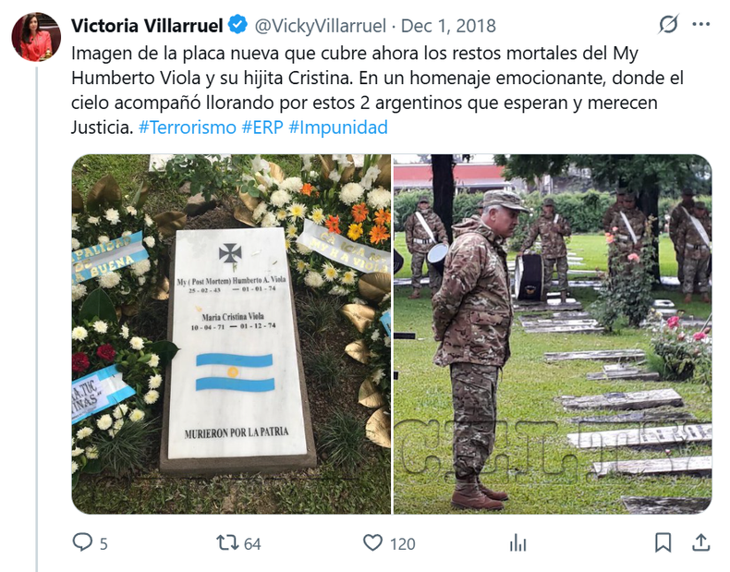
Task: Open the @VickyVillarruel handle link
Action: (321, 26)
